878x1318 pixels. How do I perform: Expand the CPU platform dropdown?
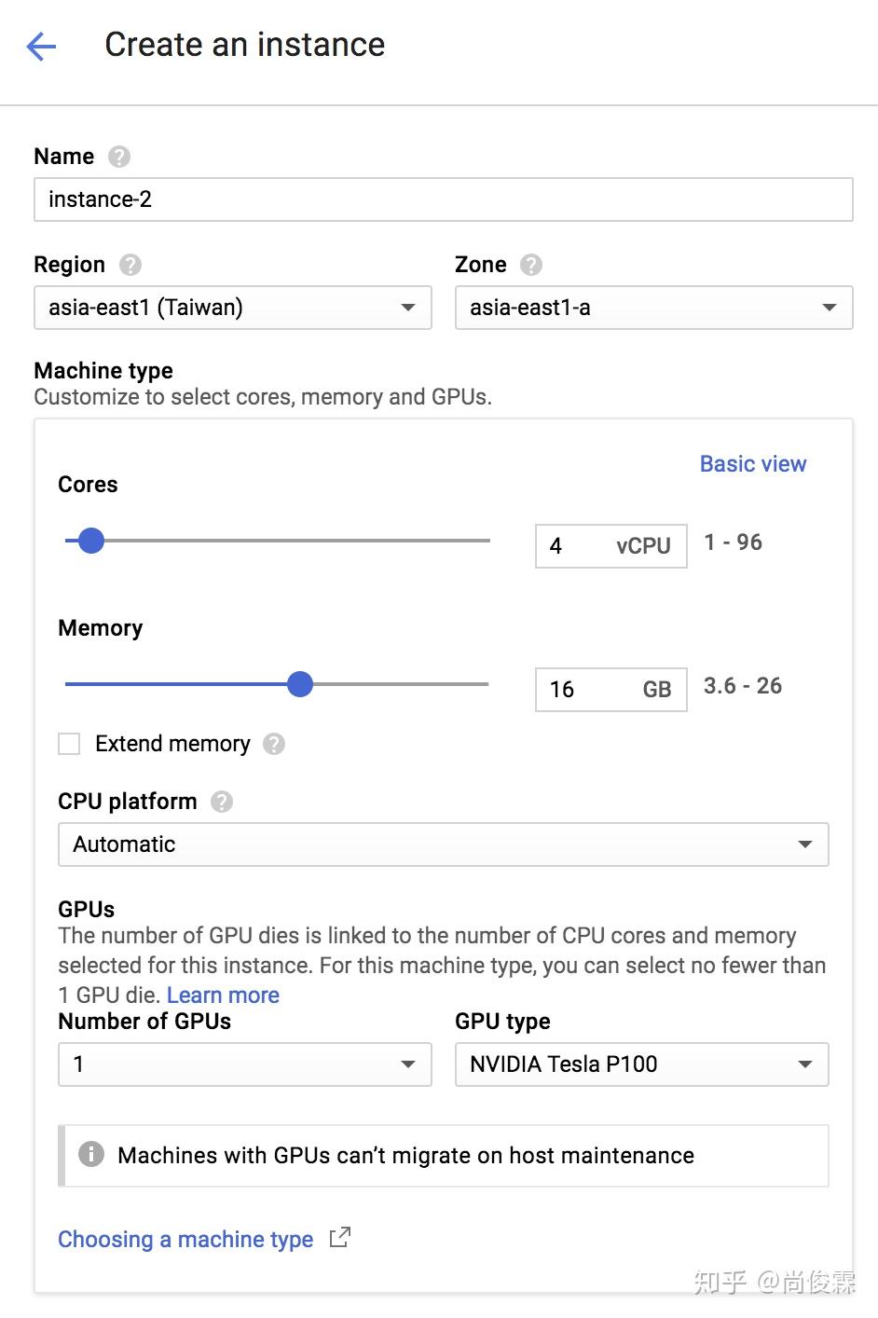[x=443, y=844]
